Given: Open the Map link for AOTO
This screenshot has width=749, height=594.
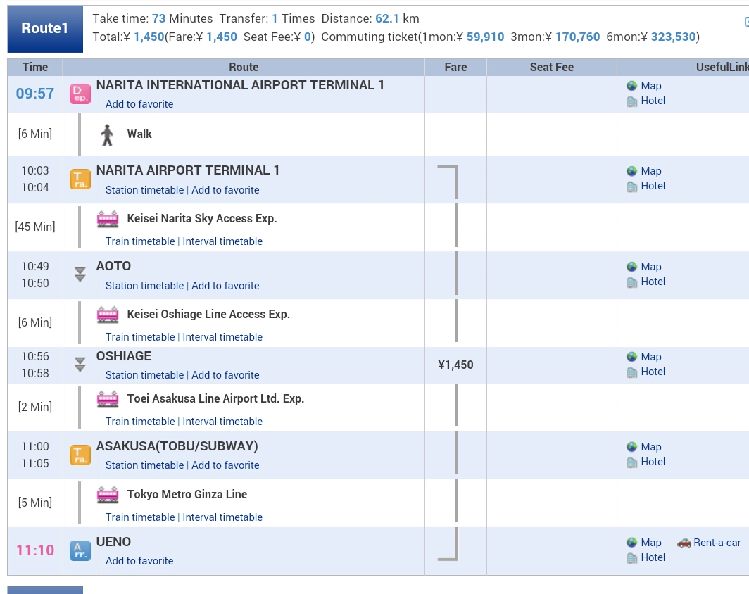Looking at the screenshot, I should [651, 267].
